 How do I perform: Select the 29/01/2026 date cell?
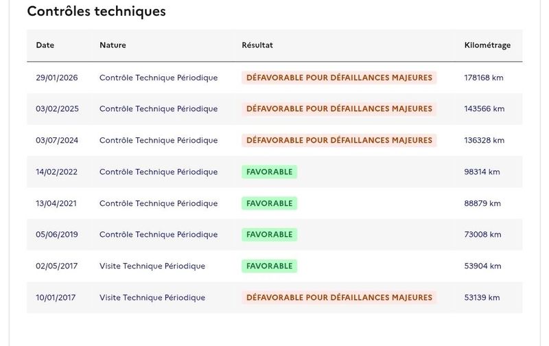pos(57,78)
